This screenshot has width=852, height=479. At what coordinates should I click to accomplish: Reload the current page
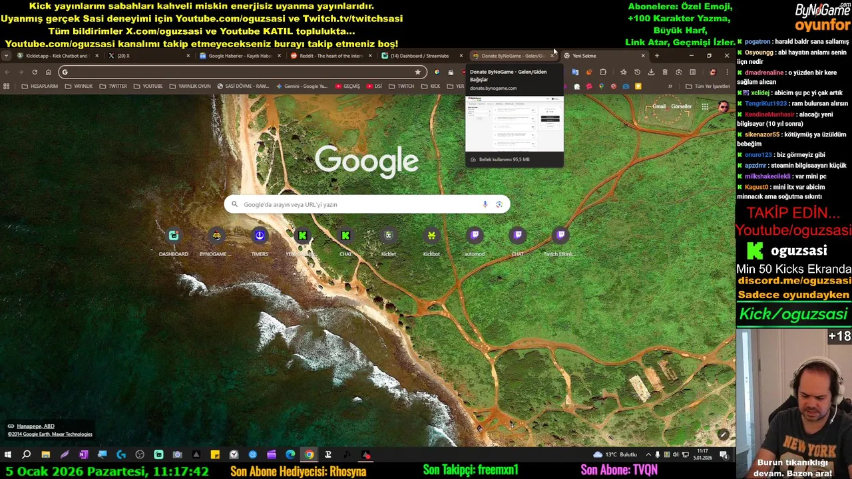click(35, 72)
